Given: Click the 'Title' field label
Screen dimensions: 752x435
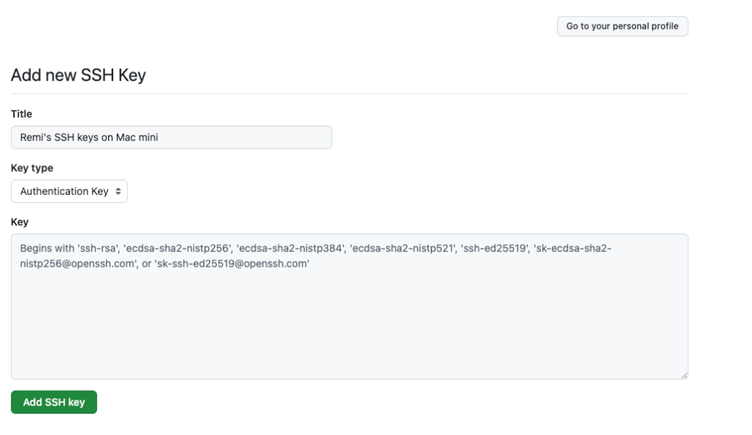Looking at the screenshot, I should 21,114.
